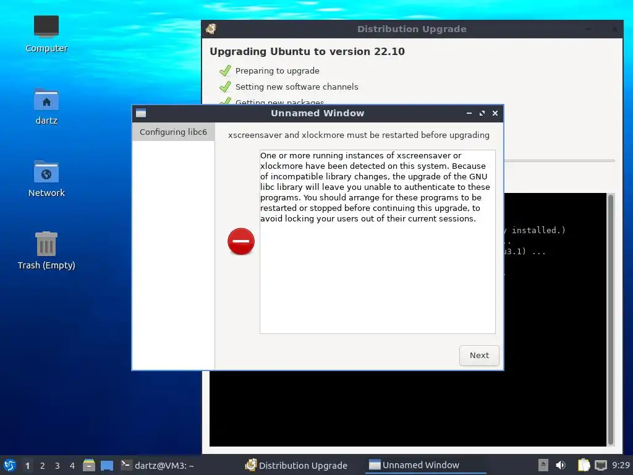Switch to workspace 1
The image size is (633, 475).
tap(27, 466)
